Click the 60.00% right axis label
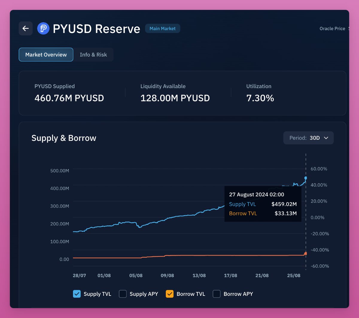This screenshot has height=318, width=359. [319, 169]
